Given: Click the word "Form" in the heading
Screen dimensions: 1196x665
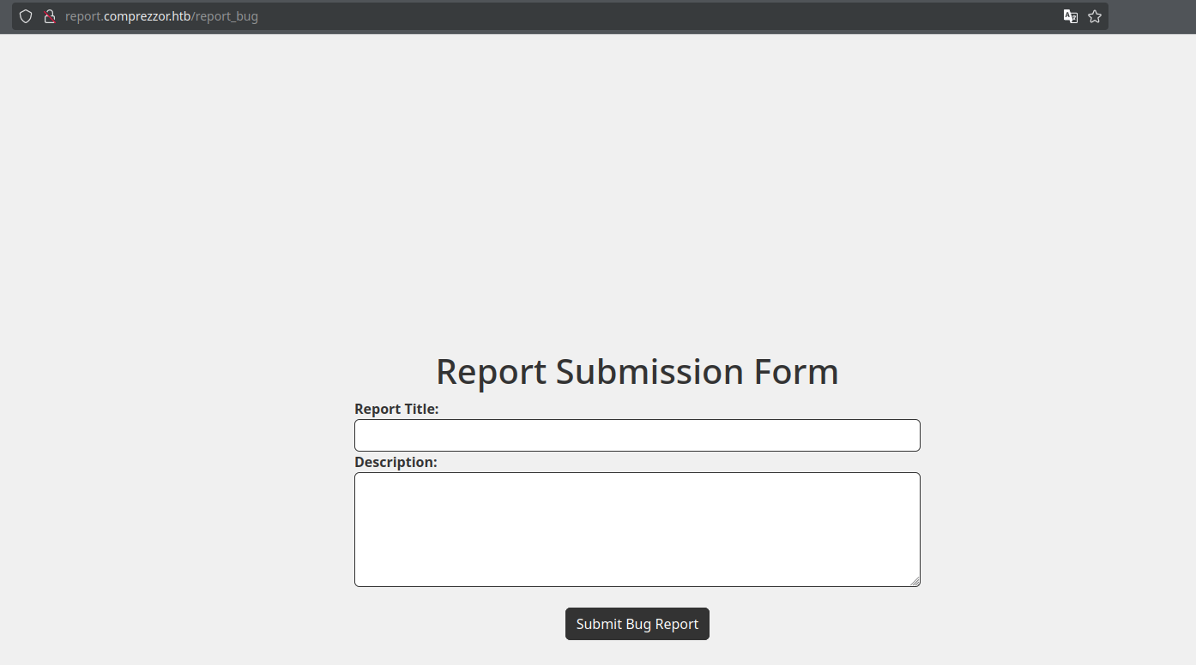Looking at the screenshot, I should pyautogui.click(x=796, y=371).
